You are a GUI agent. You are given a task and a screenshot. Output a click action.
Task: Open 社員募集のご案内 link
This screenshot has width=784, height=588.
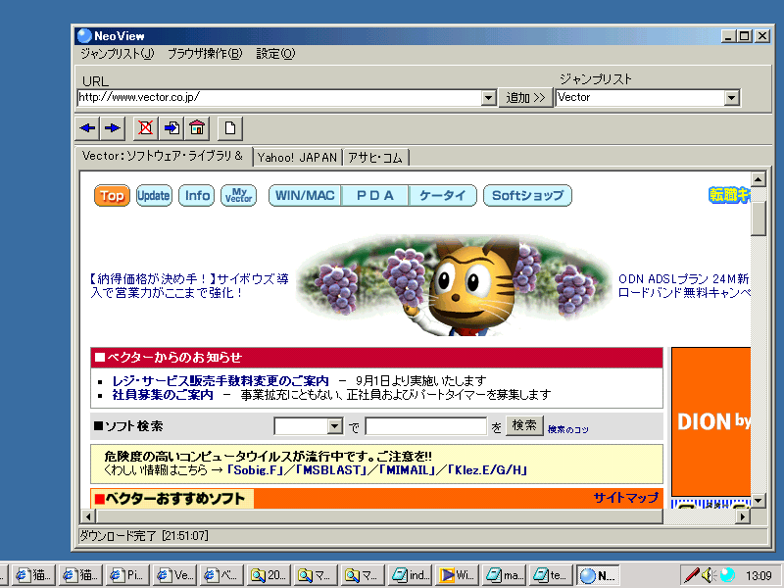coord(163,395)
